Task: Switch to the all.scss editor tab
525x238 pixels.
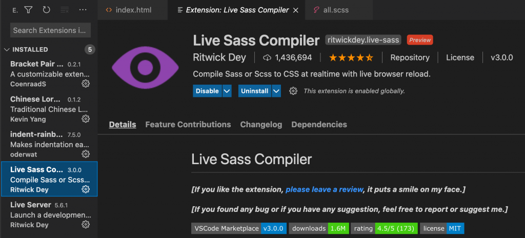Action: (339, 10)
